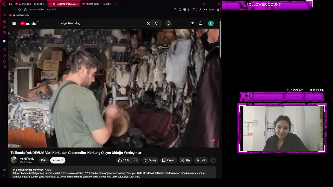Go to the YouTube home logo
Image resolution: width=333 pixels, height=187 pixels.
coord(29,23)
